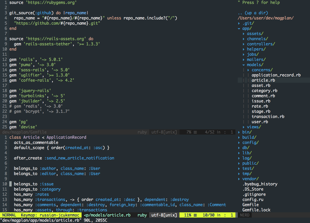The height and width of the screenshot is (223, 310).
Task: Place cursor on line 12 rails gem
Action: 36,60
